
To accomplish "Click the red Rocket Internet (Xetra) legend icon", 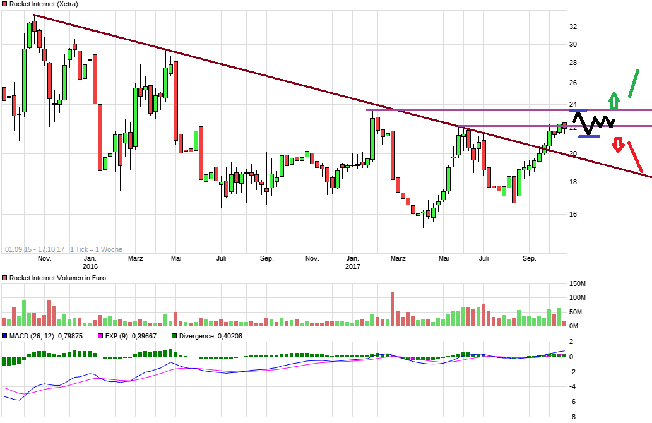I will pos(6,4).
